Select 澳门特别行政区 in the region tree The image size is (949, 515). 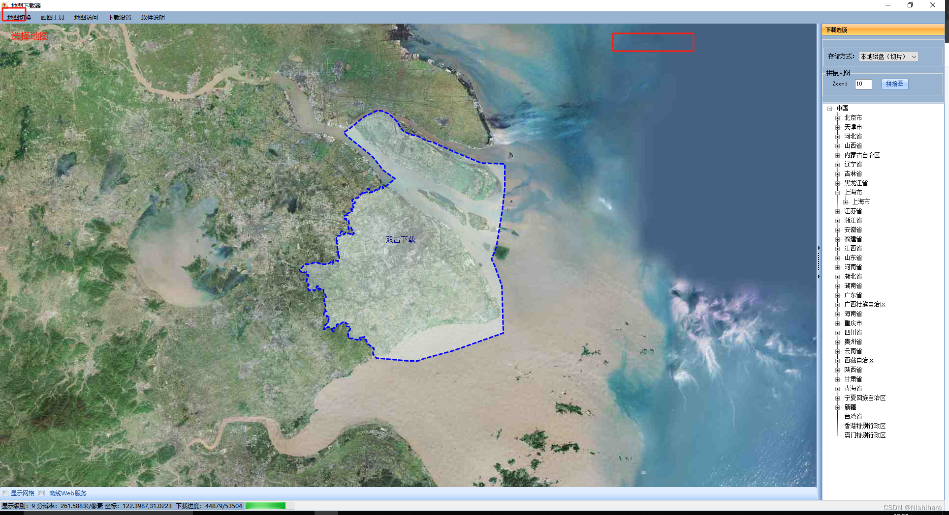[865, 435]
